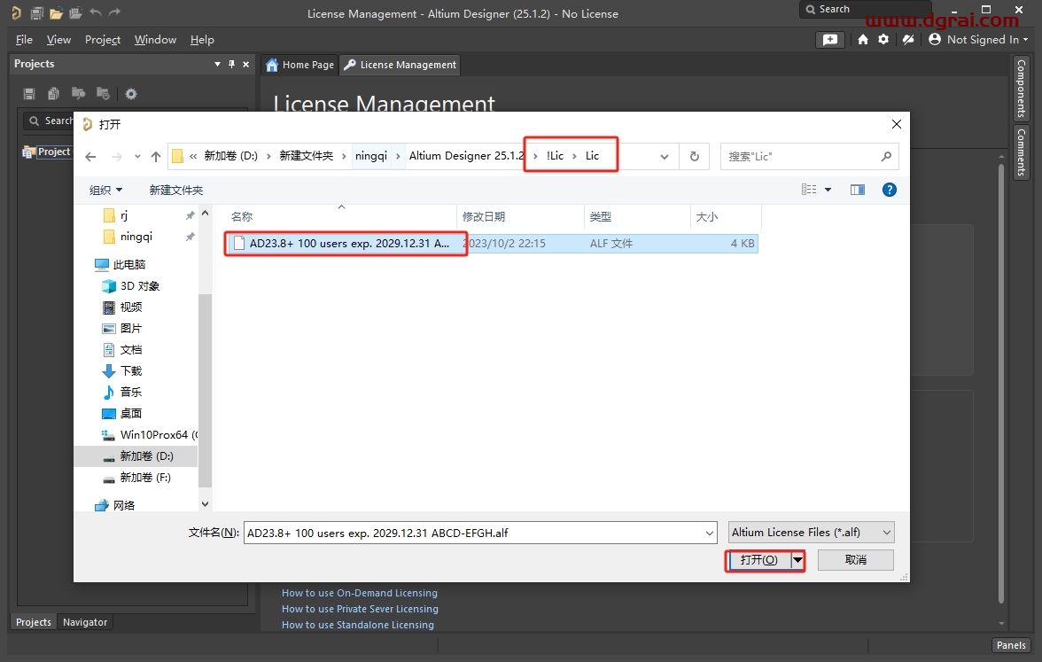Image resolution: width=1042 pixels, height=662 pixels.
Task: Click the Projects panel settings gear icon
Action: 131,94
